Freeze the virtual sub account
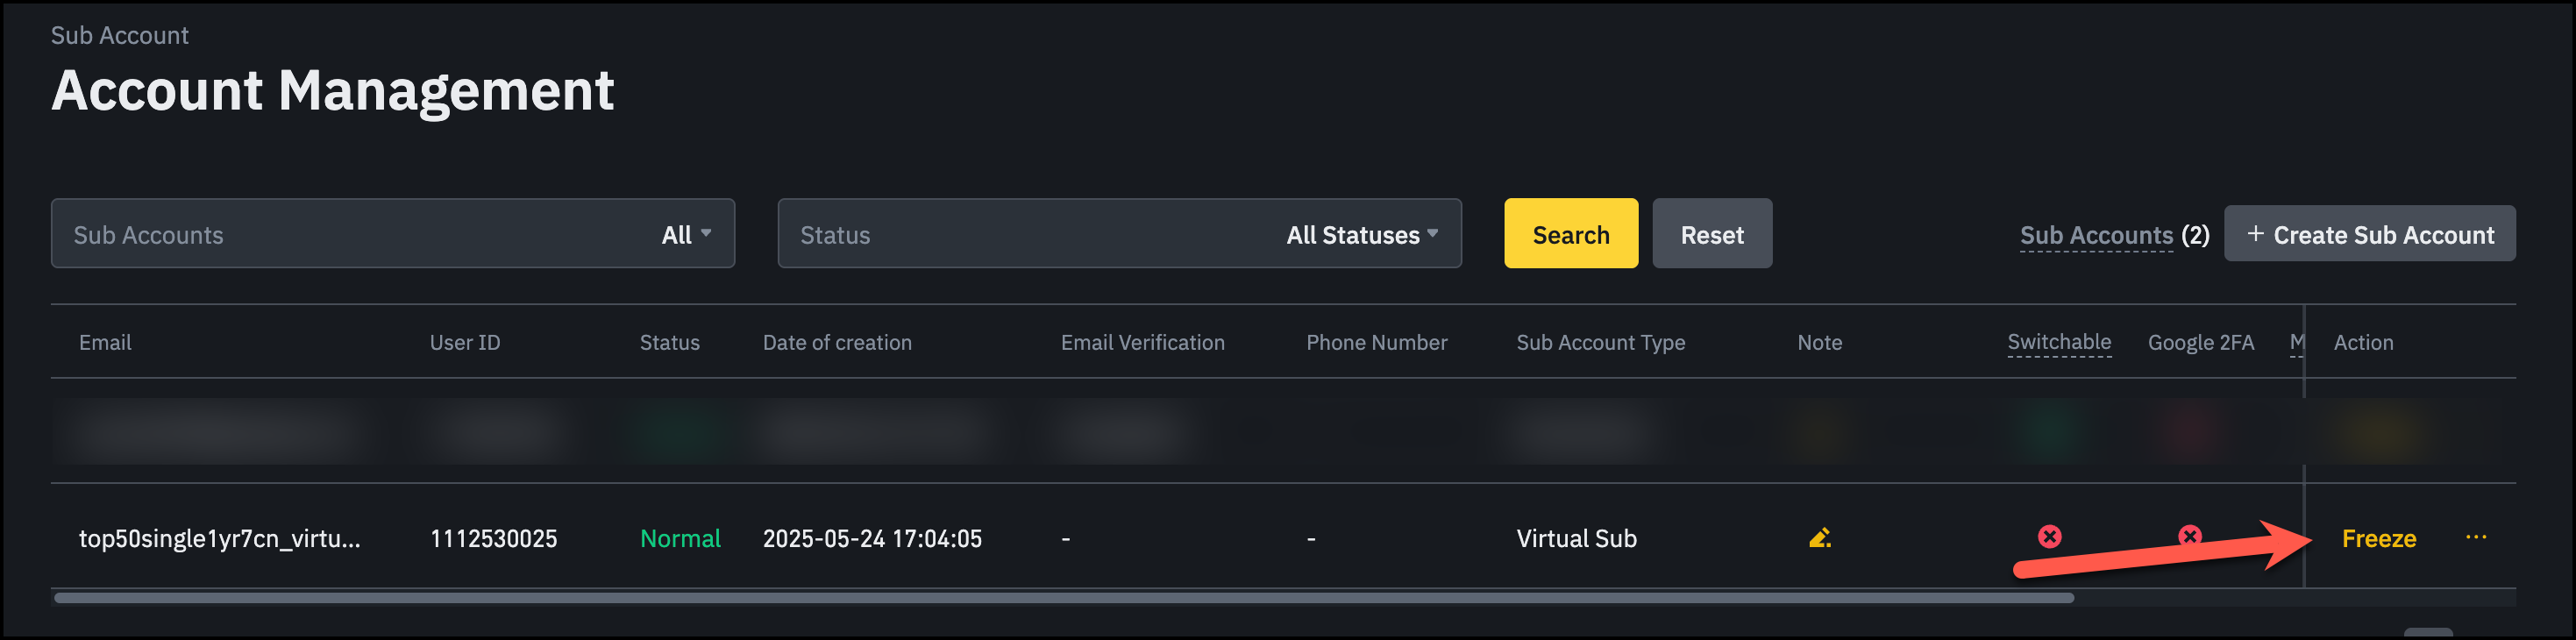This screenshot has width=2576, height=640. tap(2378, 539)
